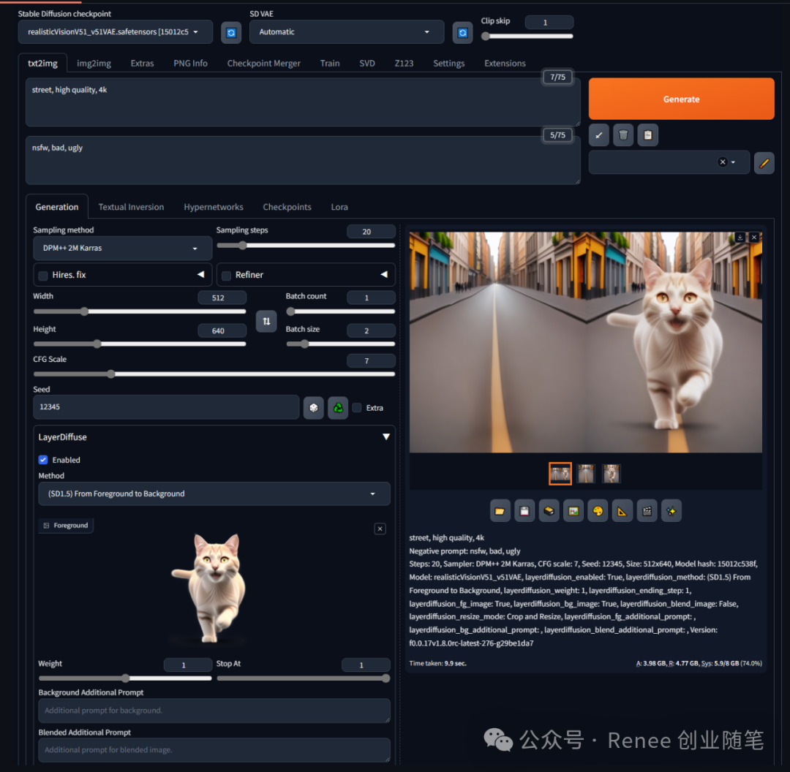Image resolution: width=790 pixels, height=772 pixels.
Task: Toggle the Refiner checkbox
Action: 227,276
